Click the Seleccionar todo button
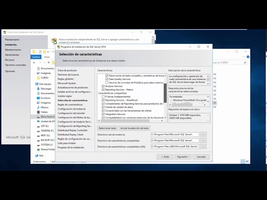 pyautogui.click(x=107, y=128)
